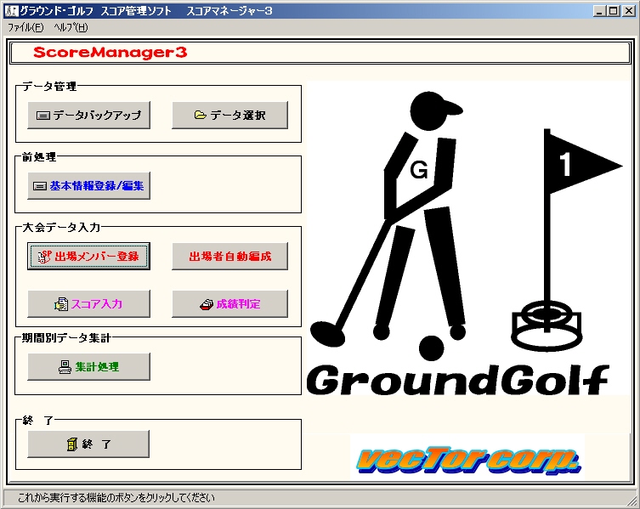Run 出場者自動編成
This screenshot has width=640, height=509.
point(229,257)
